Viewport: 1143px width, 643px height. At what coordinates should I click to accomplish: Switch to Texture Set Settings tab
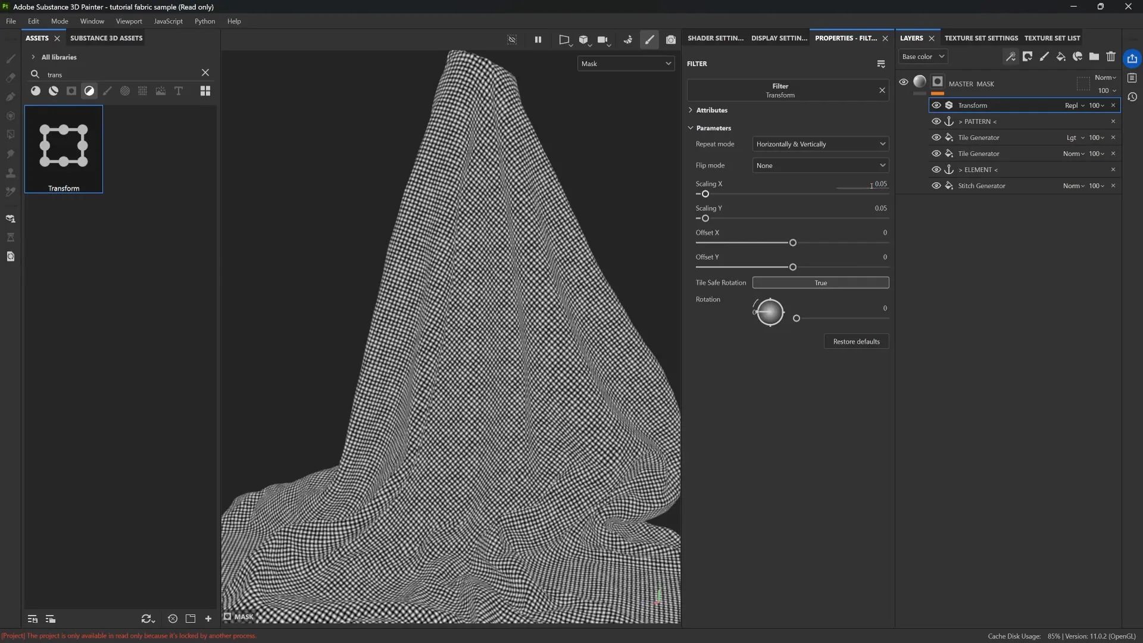[x=981, y=38]
